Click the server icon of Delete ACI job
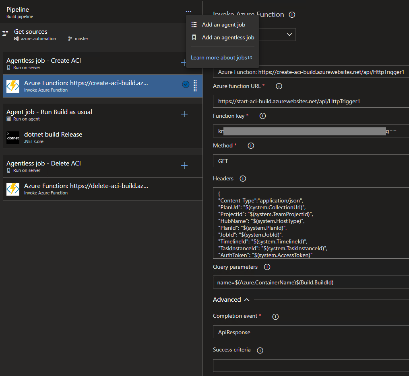 tap(8, 170)
